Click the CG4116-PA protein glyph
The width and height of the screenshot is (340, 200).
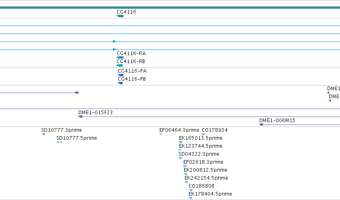pyautogui.click(x=121, y=75)
